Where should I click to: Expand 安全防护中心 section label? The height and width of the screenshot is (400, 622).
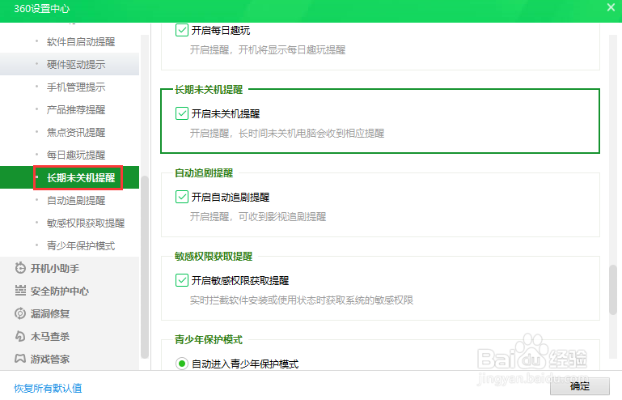click(x=60, y=291)
